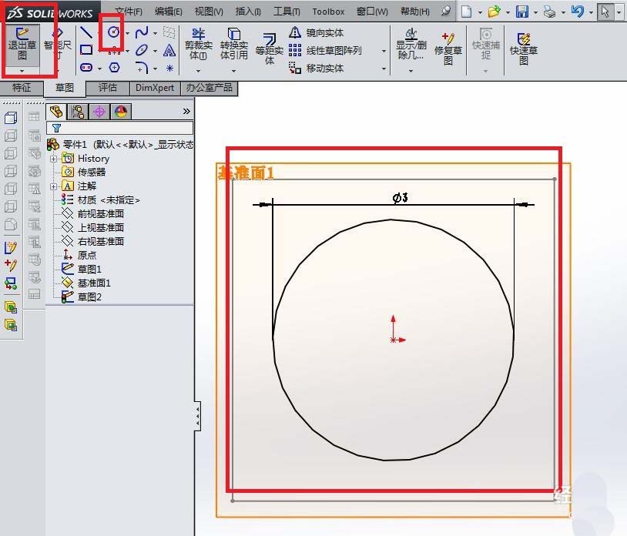Screen dimensions: 627x536
Task: Open the DisplayManager tab (colored sphere)
Action: (x=121, y=112)
